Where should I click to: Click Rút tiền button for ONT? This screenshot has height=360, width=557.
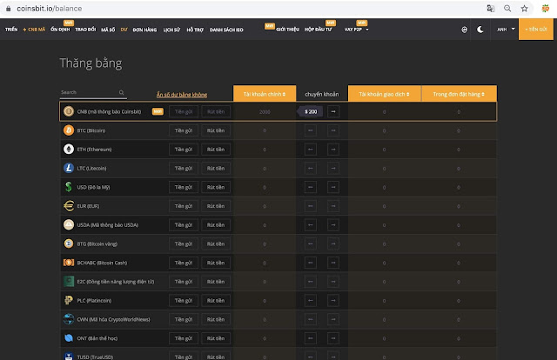[216, 338]
